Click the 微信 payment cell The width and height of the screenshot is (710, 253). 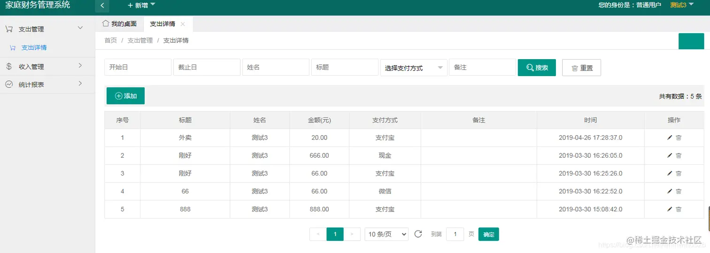(x=385, y=191)
